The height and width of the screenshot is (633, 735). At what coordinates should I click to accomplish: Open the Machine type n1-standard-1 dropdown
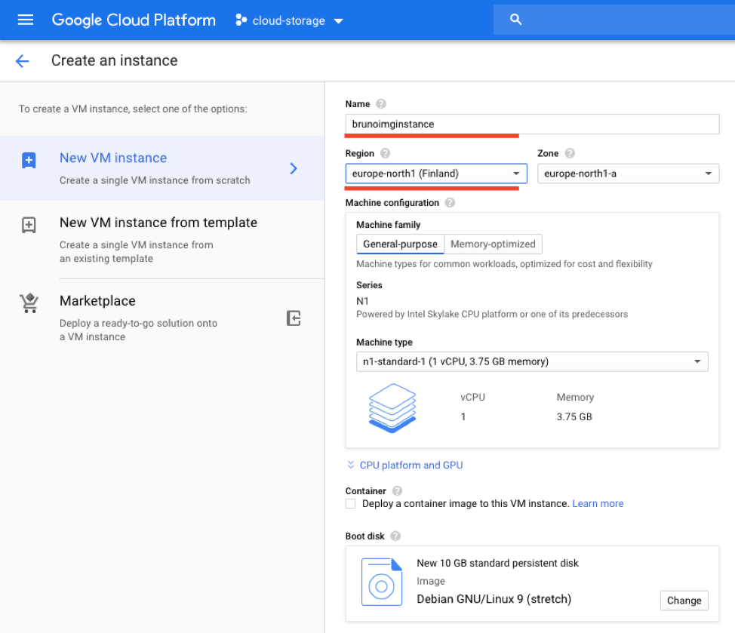tap(532, 361)
